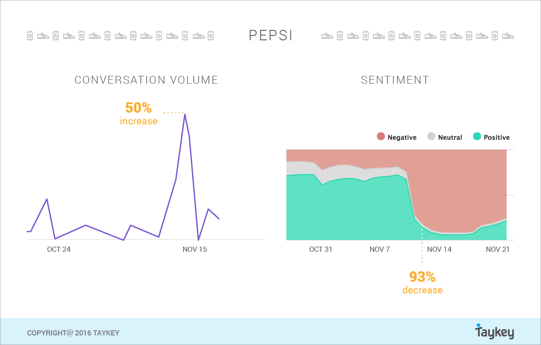Toggle the Negative legend entry
The width and height of the screenshot is (541, 345).
396,137
